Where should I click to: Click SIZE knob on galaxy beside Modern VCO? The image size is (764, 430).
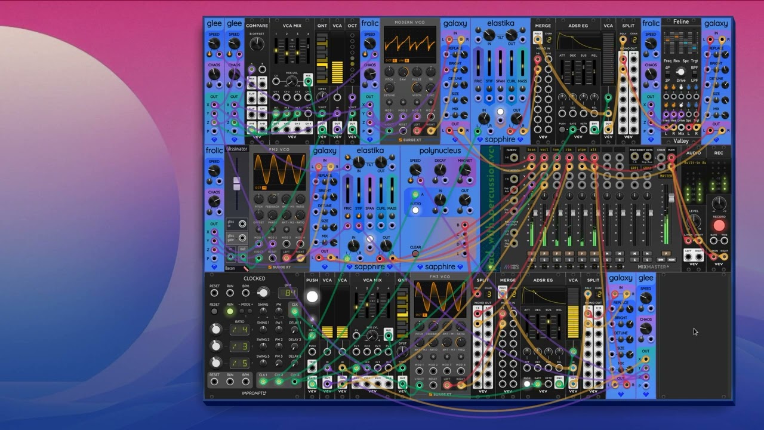[464, 100]
